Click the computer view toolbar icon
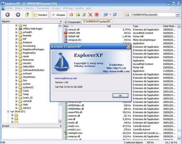This screenshot has width=182, height=144. (106, 15)
